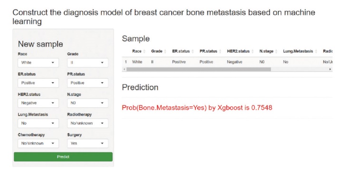Sort table by Grade column arrows
The image size is (351, 178).
(x=165, y=51)
